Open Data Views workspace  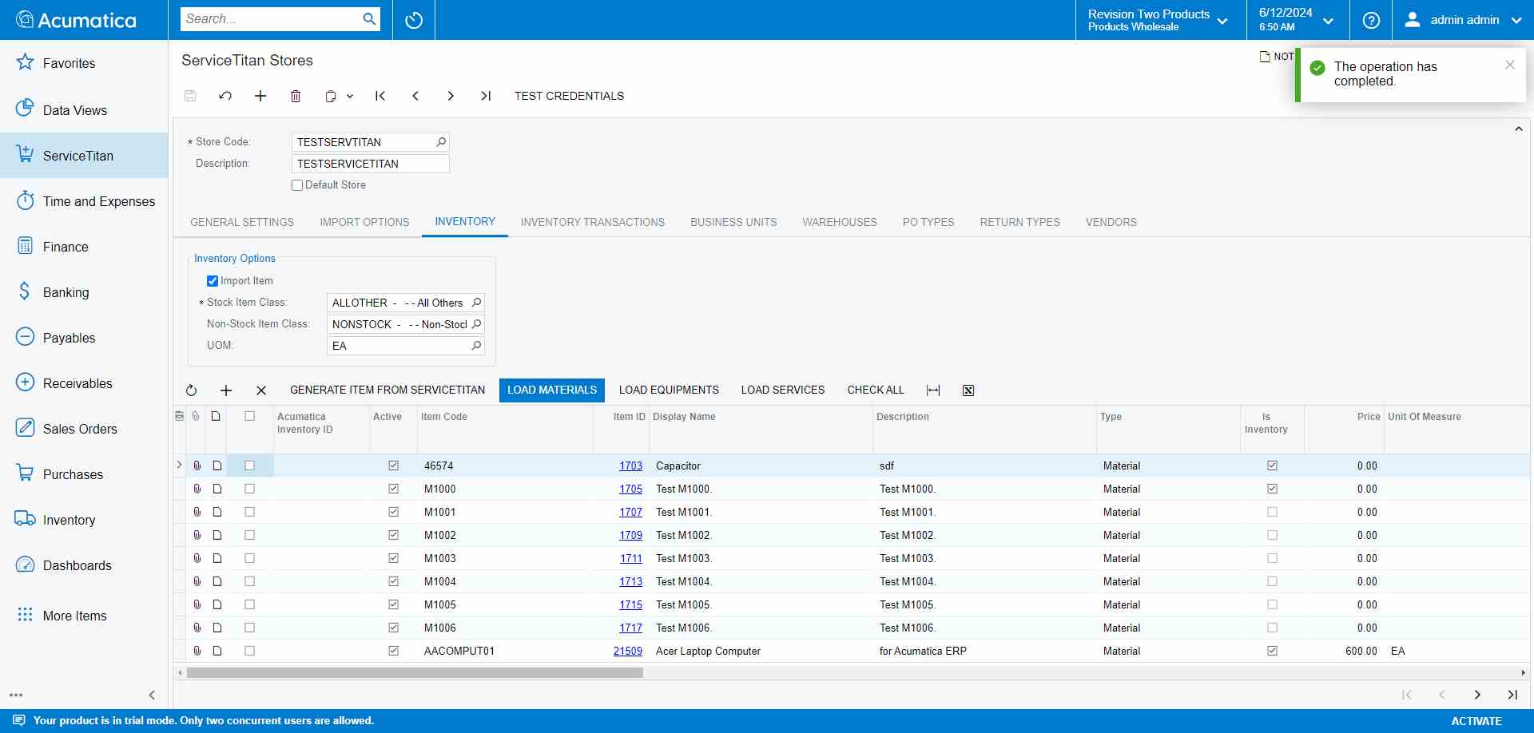84,109
